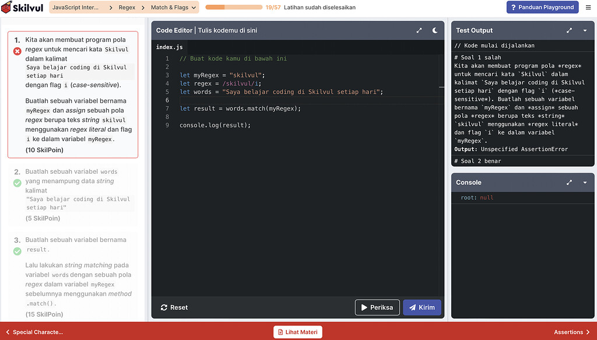This screenshot has width=597, height=340.
Task: Go to next lesson Assertions
Action: 572,332
